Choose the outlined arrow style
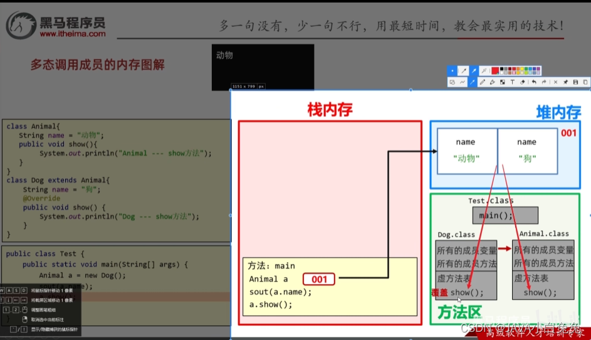The image size is (591, 340). pyautogui.click(x=484, y=70)
